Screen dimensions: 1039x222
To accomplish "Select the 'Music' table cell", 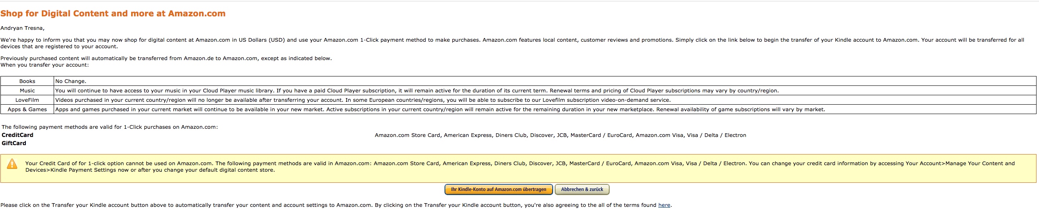I will (x=27, y=91).
